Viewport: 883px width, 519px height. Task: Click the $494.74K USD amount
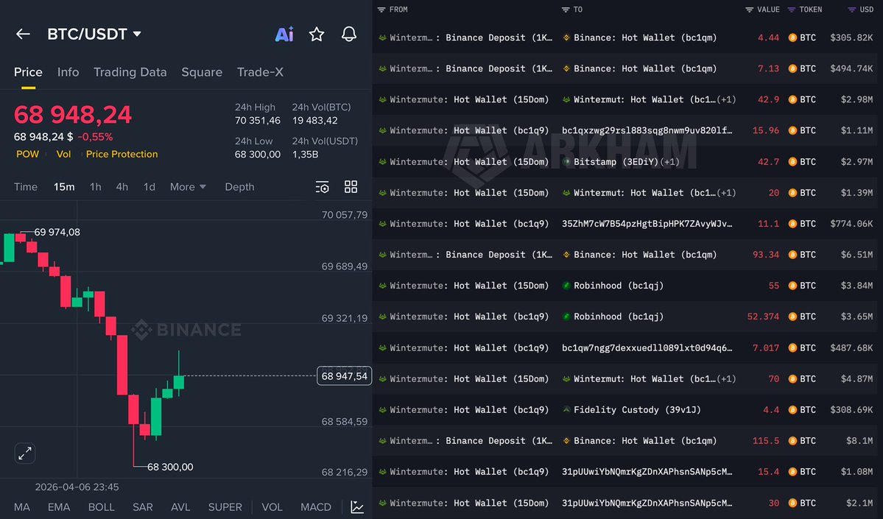coord(851,68)
